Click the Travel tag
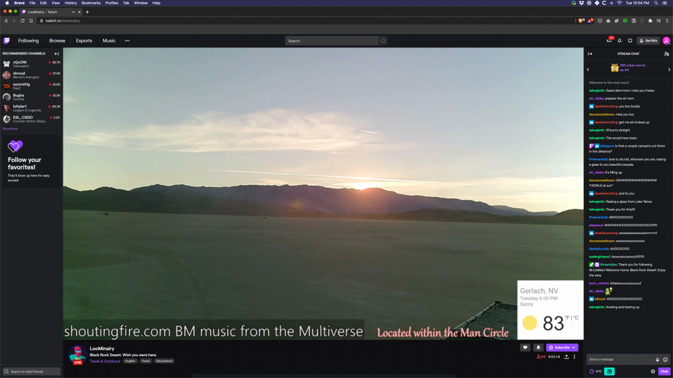673x378 pixels. click(146, 361)
